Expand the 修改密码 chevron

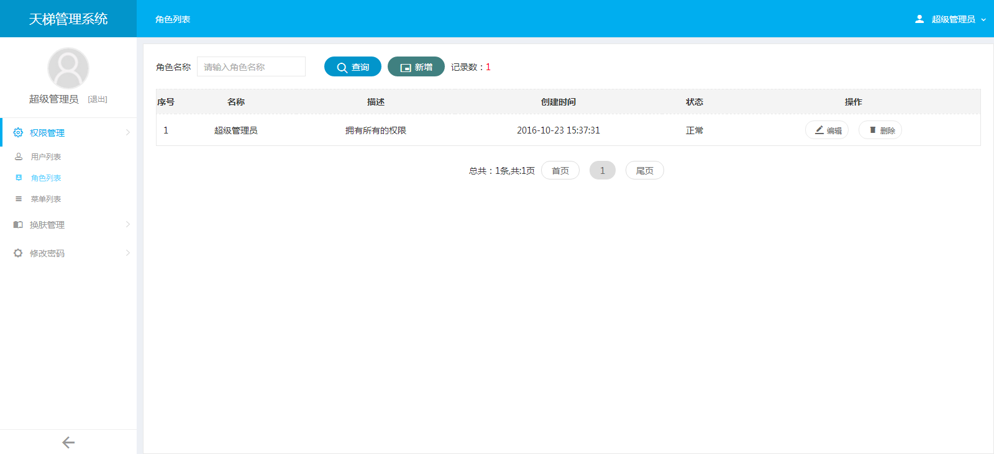tap(128, 253)
